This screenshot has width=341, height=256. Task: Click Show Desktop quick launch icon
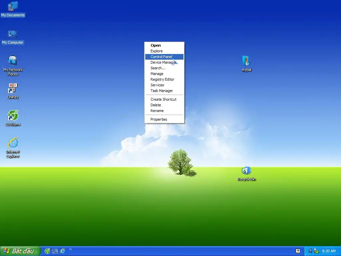tap(55, 251)
